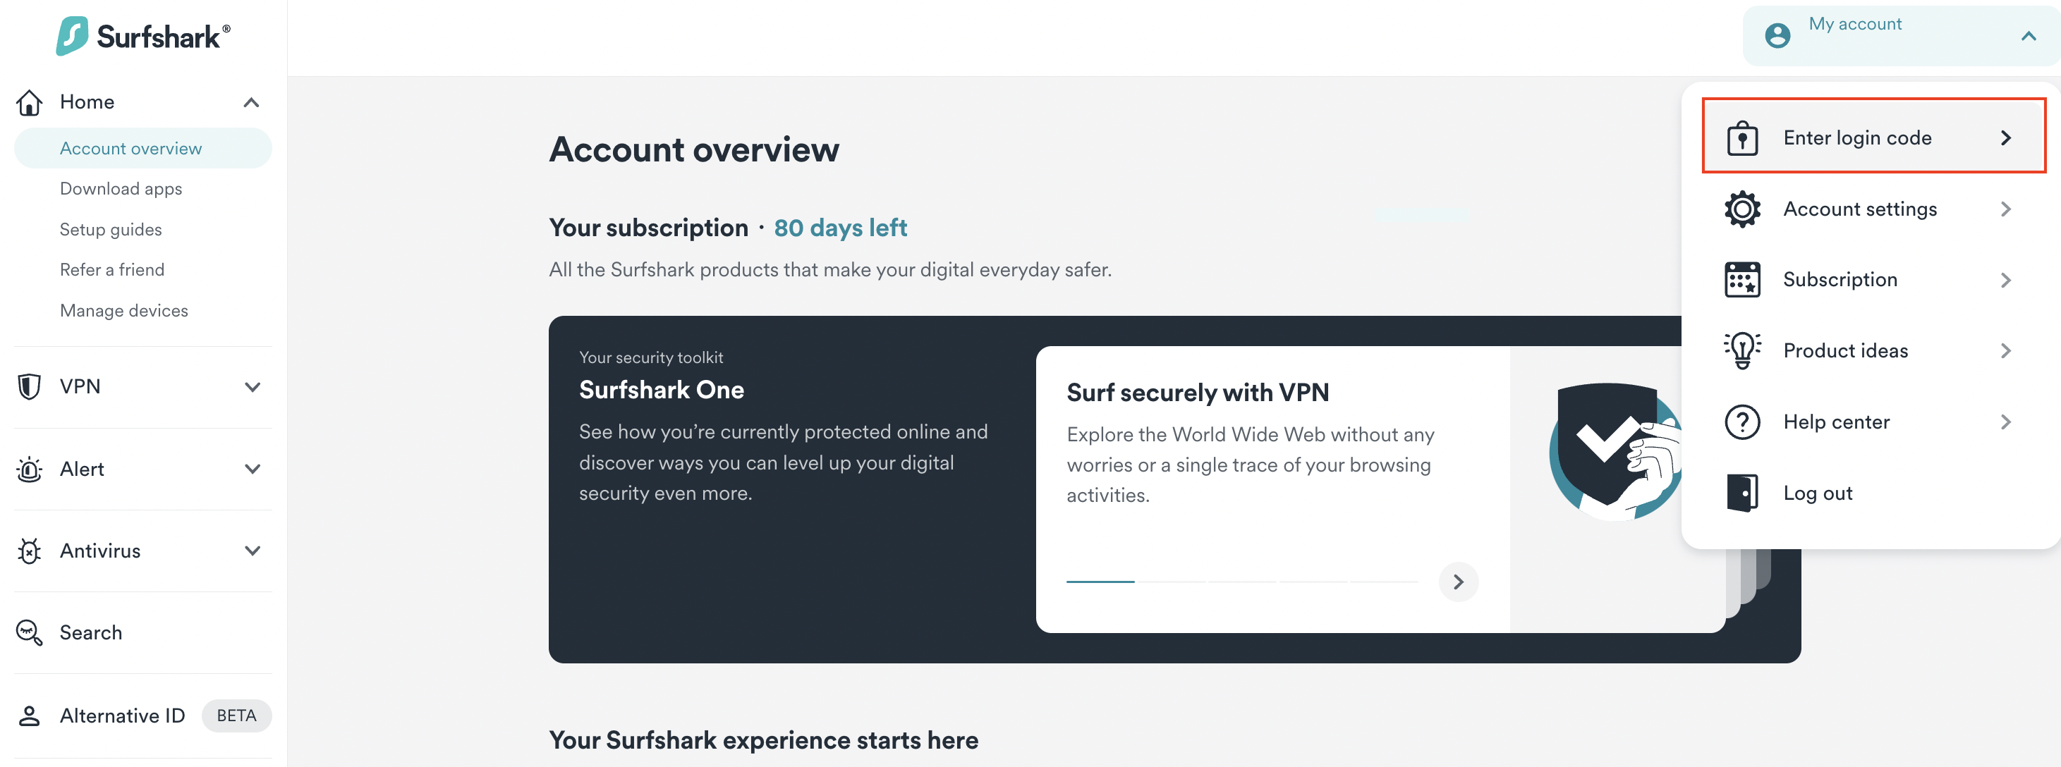The width and height of the screenshot is (2061, 767).
Task: Select Enter login code menu item
Action: point(1873,137)
